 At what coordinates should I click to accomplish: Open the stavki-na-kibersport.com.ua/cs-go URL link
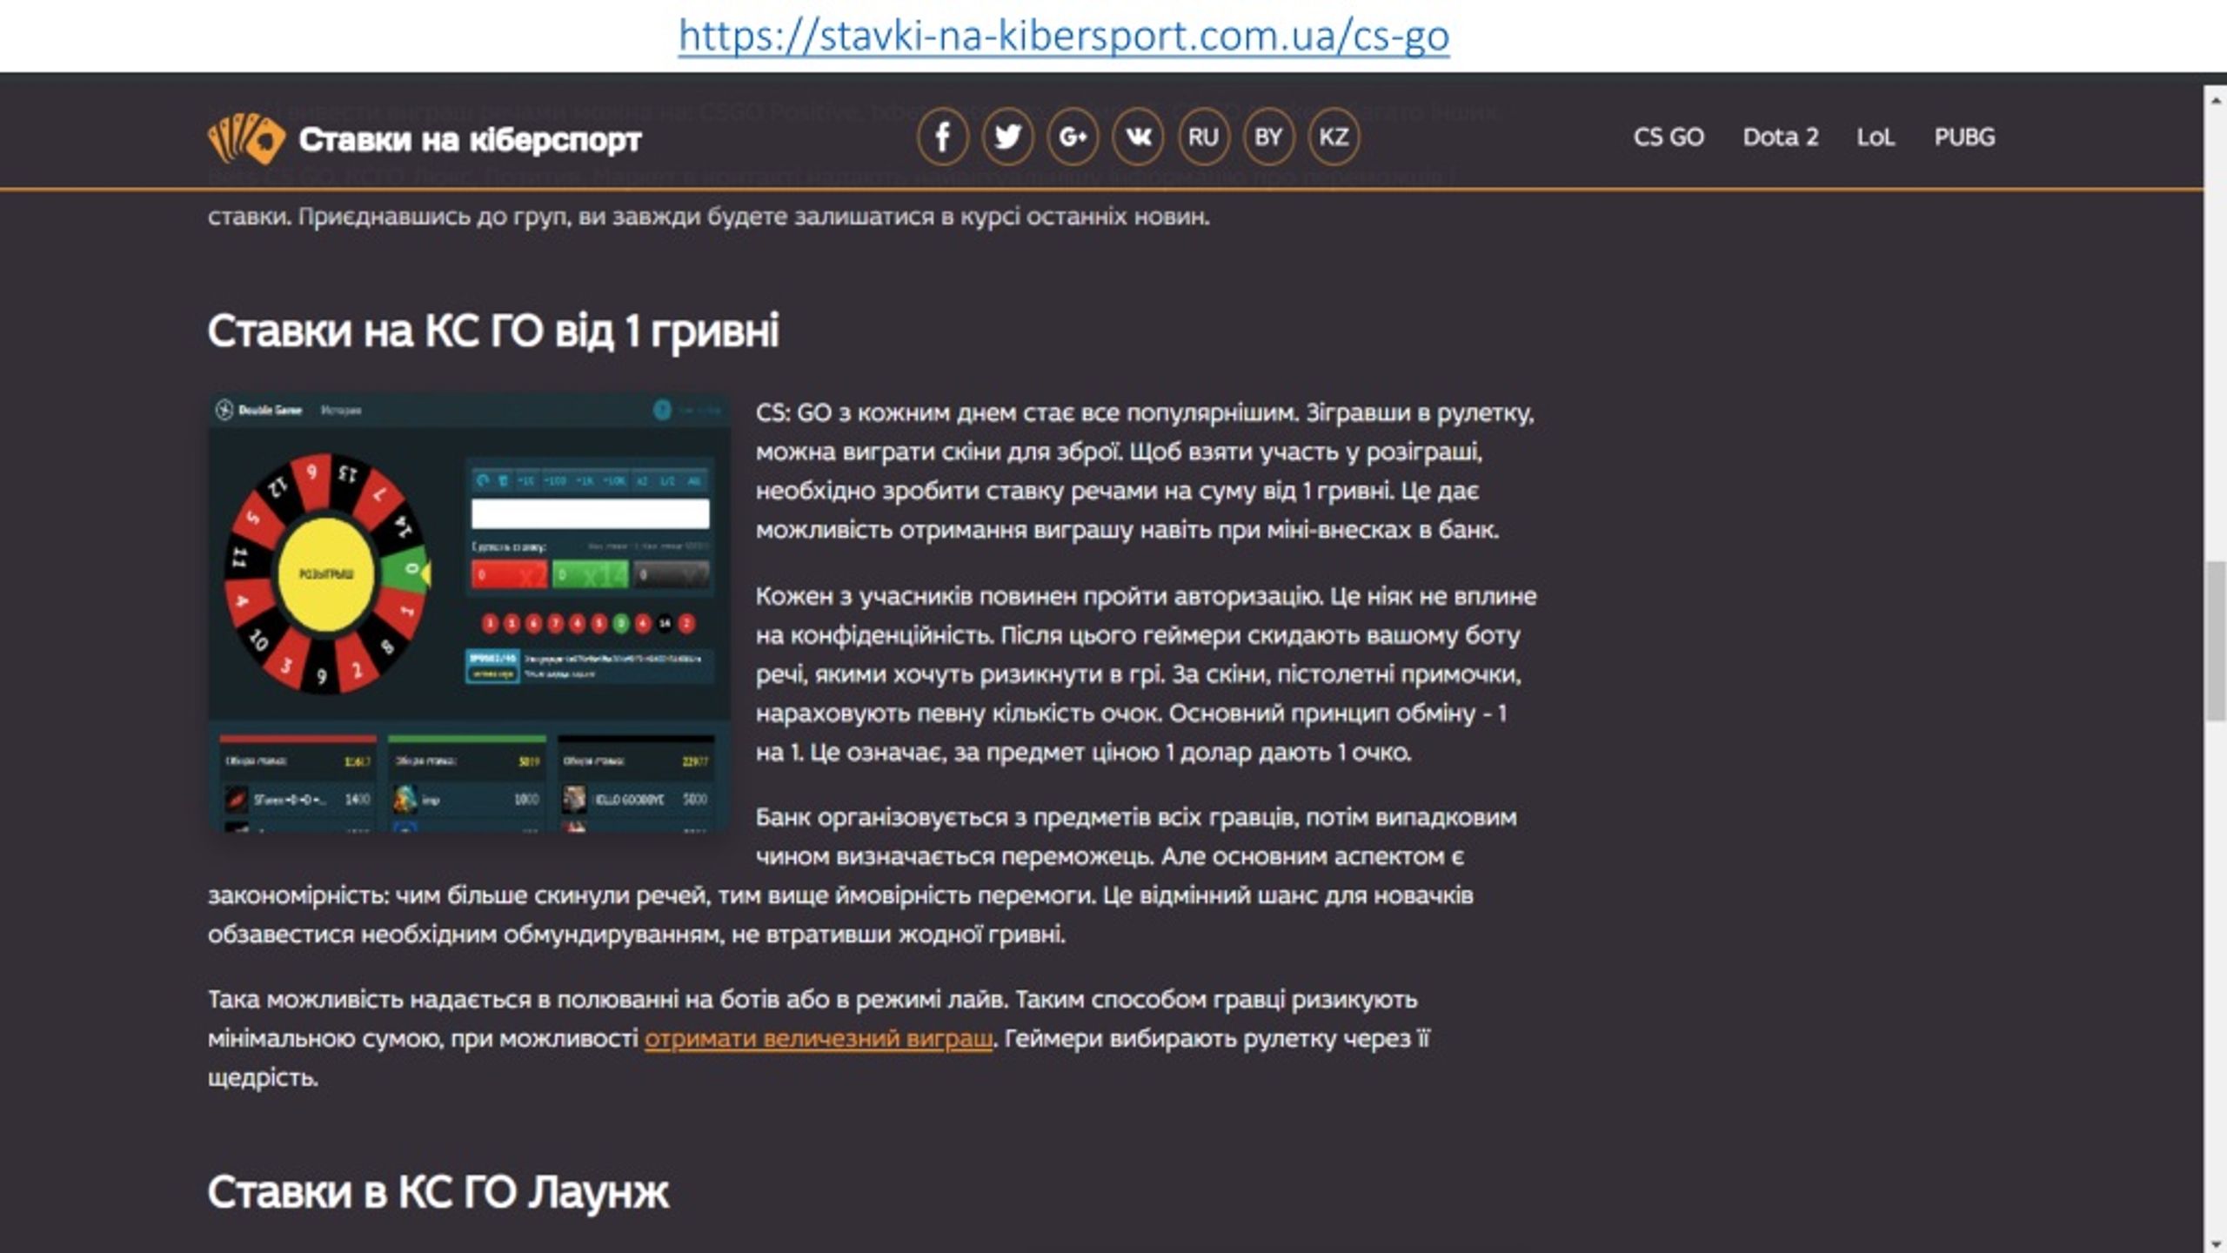(x=1063, y=37)
